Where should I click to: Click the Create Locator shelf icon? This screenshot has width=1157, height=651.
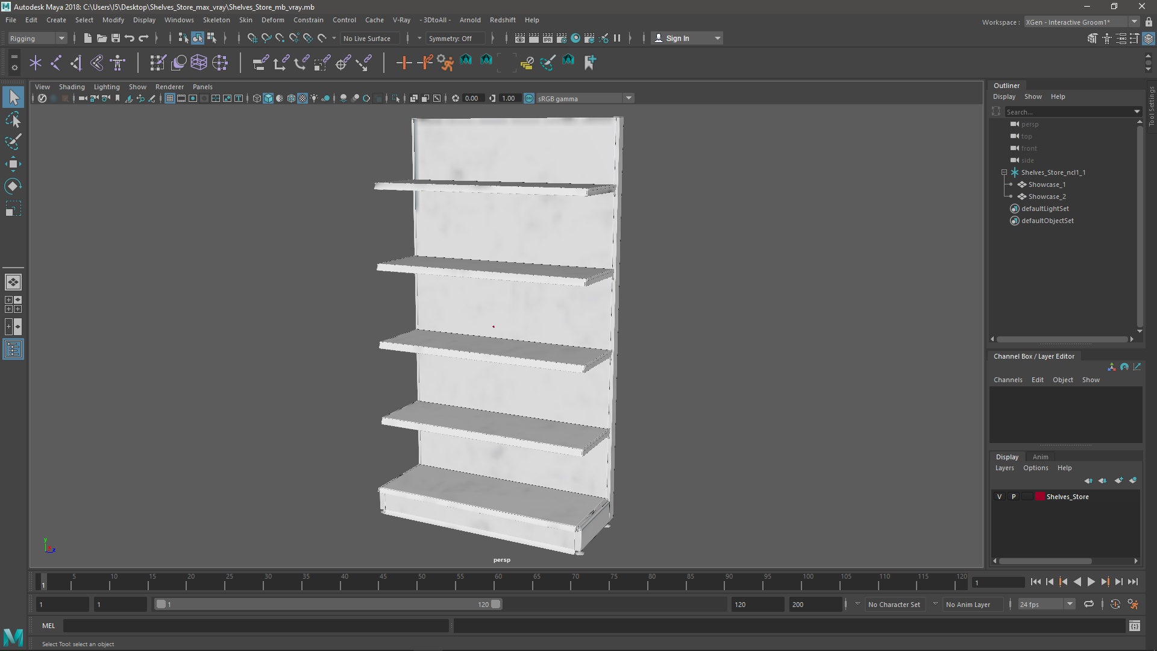click(36, 62)
